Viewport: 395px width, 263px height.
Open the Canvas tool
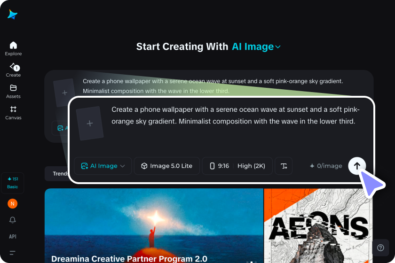[x=13, y=113]
